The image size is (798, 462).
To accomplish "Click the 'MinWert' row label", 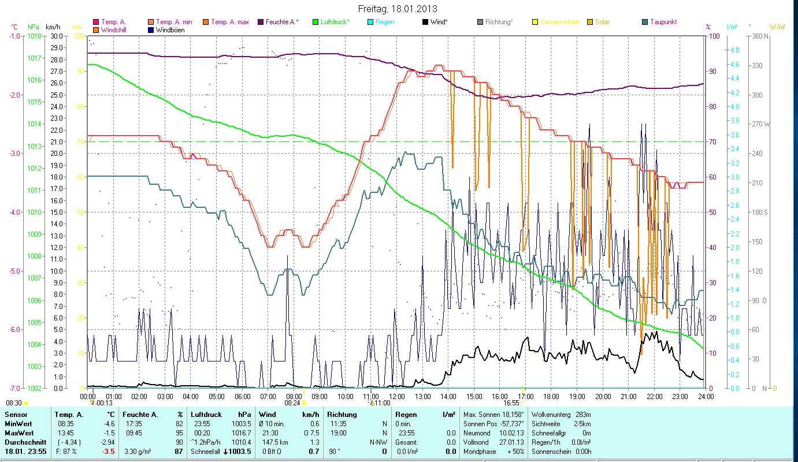I will (x=17, y=423).
